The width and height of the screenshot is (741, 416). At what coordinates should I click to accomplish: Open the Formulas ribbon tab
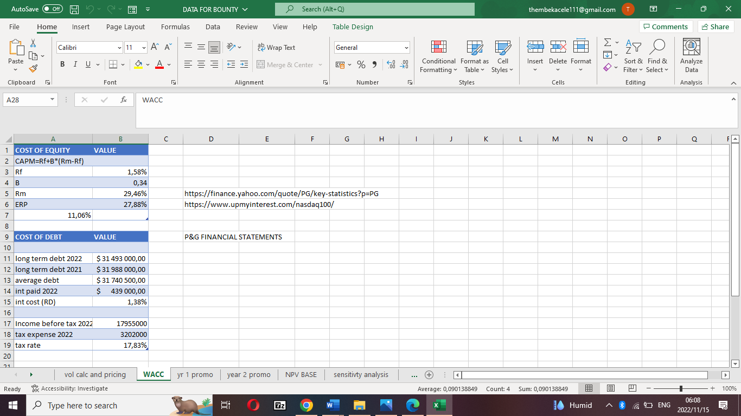click(x=175, y=27)
